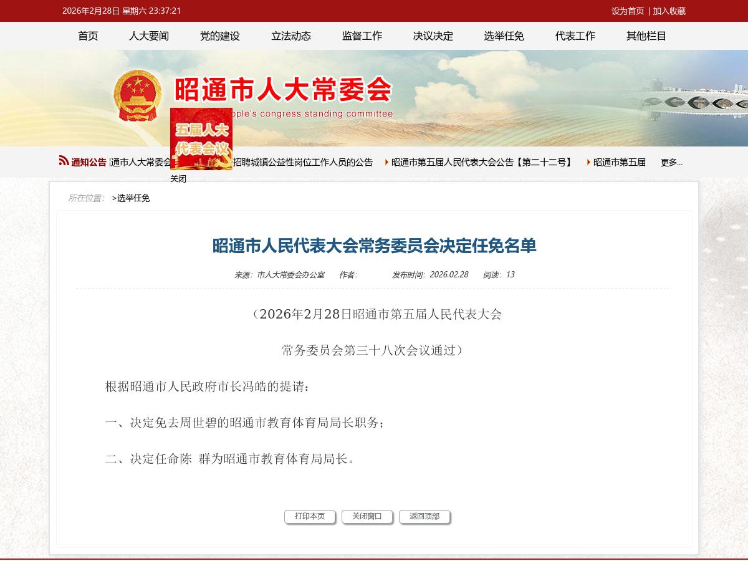Click the 加入收藏 link
The width and height of the screenshot is (748, 561).
pos(669,11)
